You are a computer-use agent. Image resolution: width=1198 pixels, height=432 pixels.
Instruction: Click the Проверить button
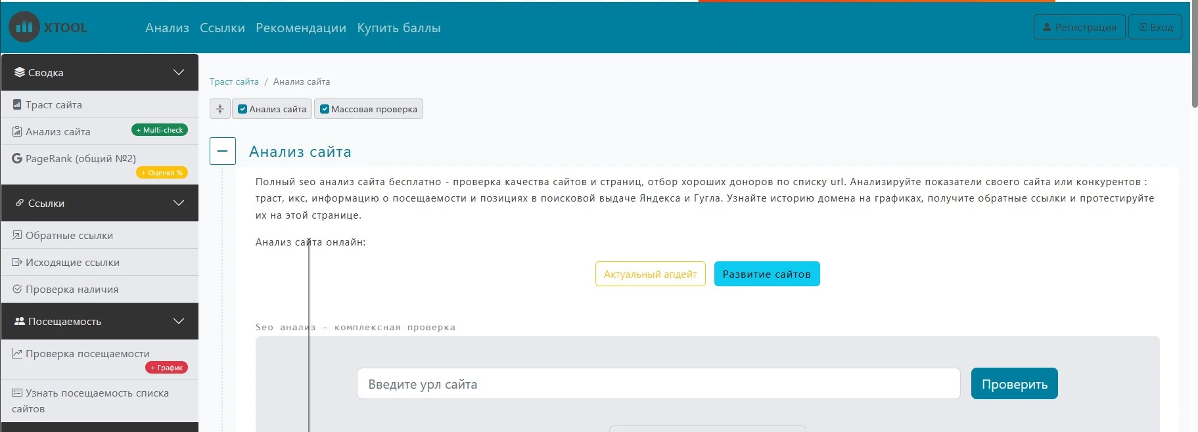[x=1015, y=383]
